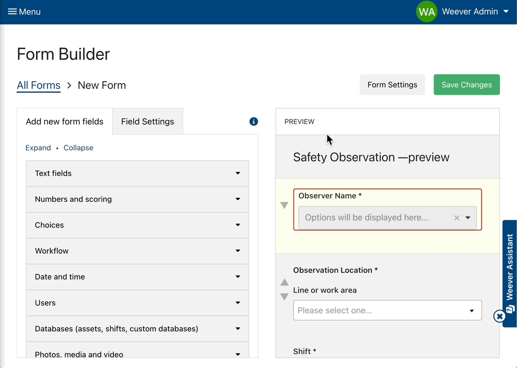517x368 pixels.
Task: Click the Save Changes button
Action: click(466, 85)
